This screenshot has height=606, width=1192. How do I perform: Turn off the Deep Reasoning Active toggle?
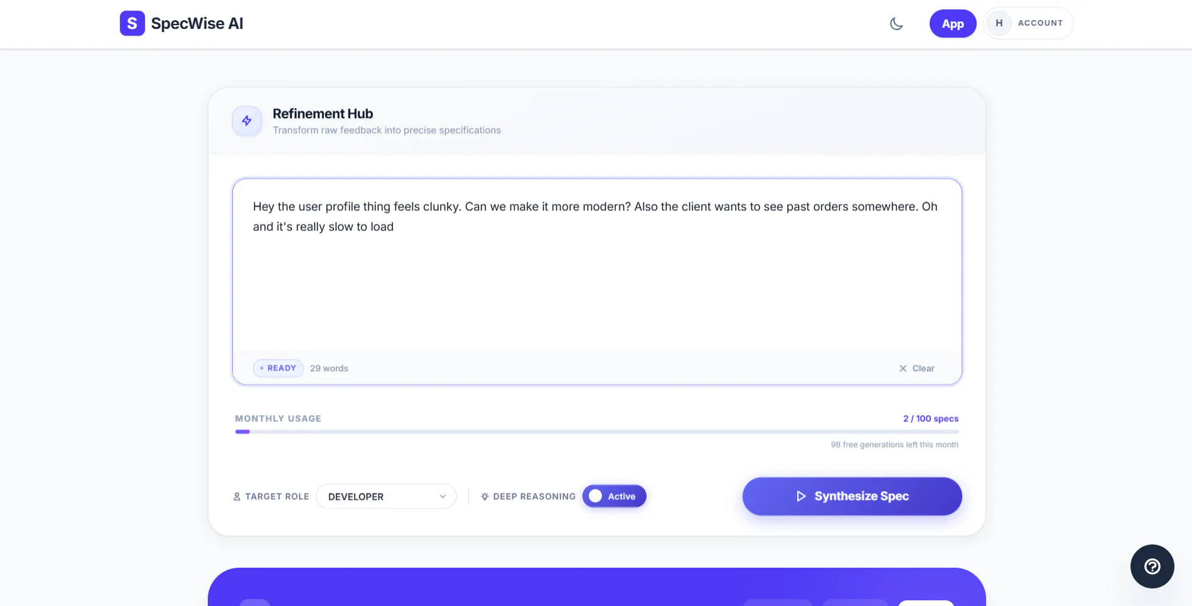click(x=614, y=496)
